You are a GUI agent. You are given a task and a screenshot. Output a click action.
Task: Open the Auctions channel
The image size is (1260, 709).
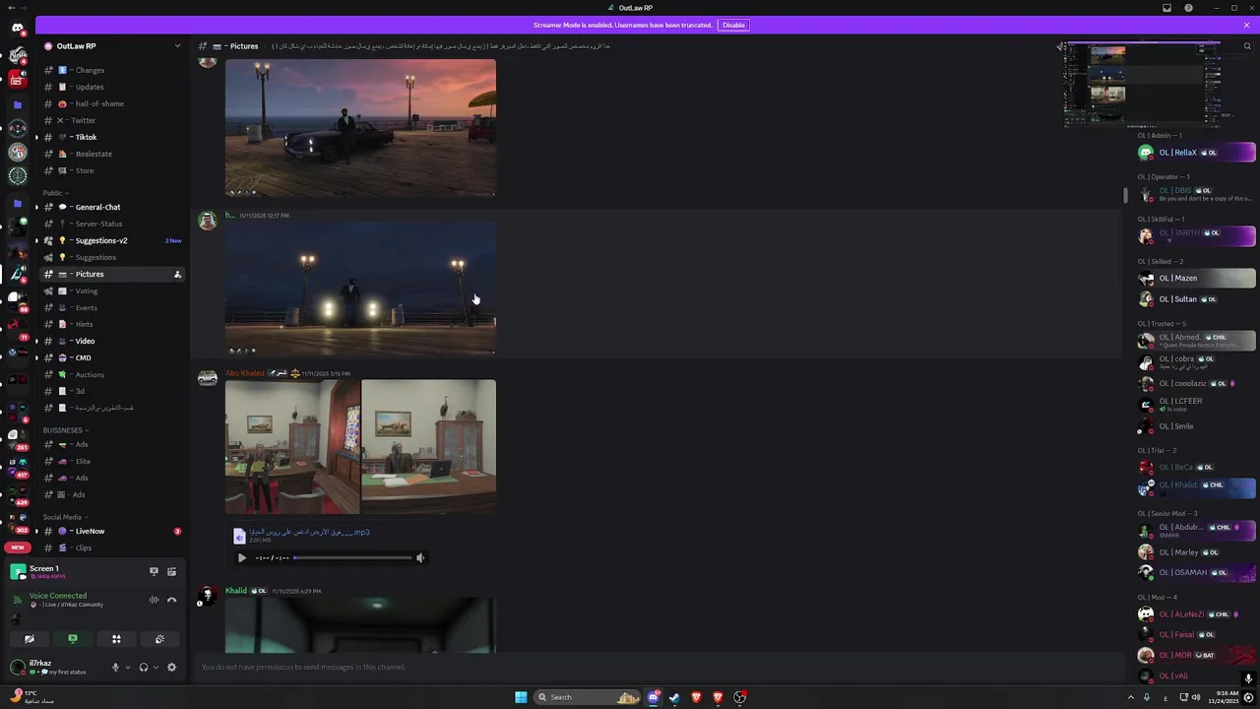pyautogui.click(x=111, y=374)
